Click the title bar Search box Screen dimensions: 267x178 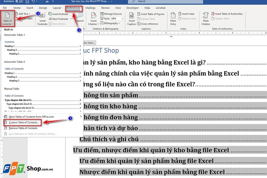[165, 2]
